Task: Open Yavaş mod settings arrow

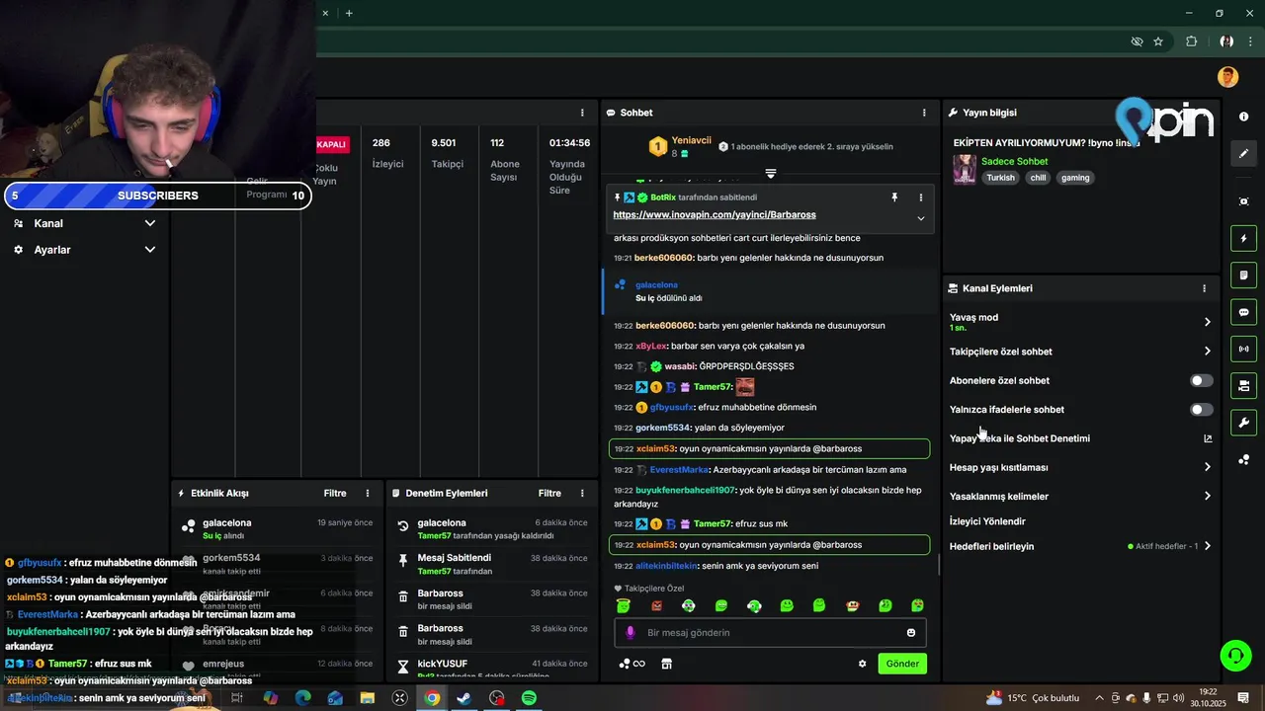Action: pyautogui.click(x=1207, y=322)
